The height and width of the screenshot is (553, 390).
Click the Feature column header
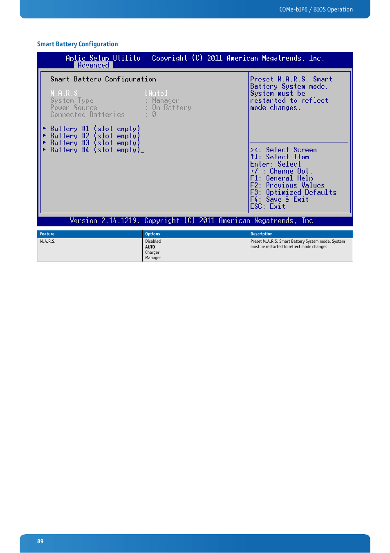tap(47, 234)
